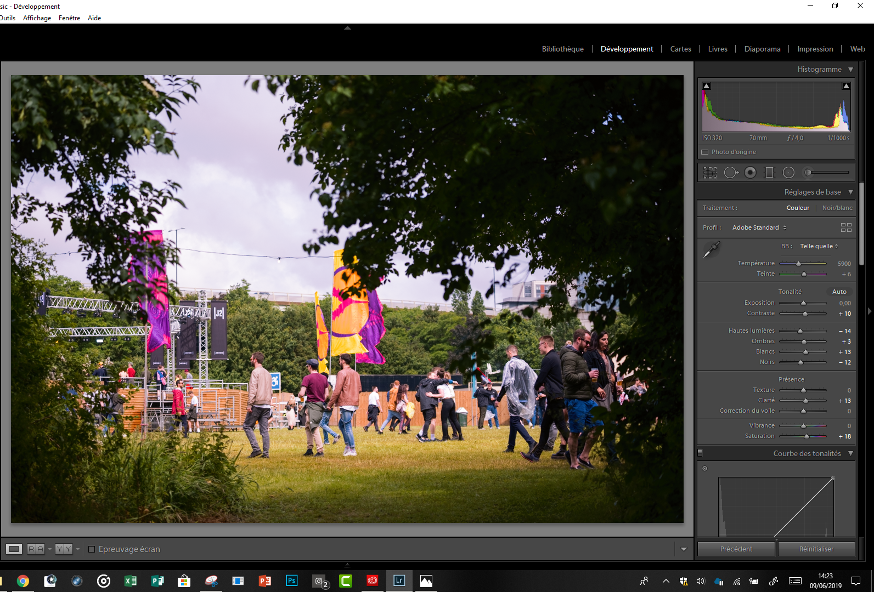This screenshot has height=592, width=874.
Task: Show the filmstrip using the bottom arrow
Action: click(347, 565)
